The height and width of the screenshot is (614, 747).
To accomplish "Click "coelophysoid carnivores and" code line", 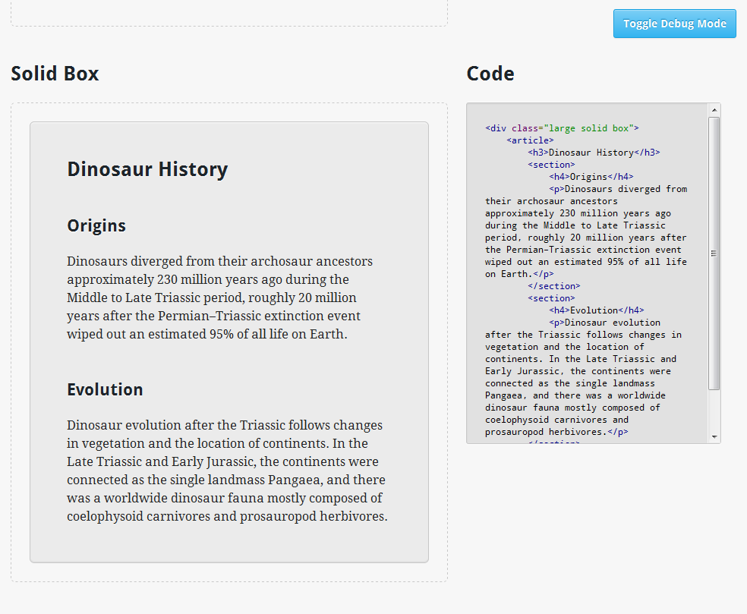I will tap(556, 420).
